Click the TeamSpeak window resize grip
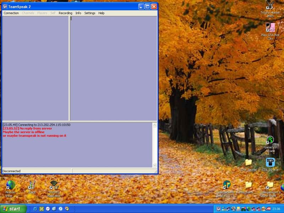 156,171
